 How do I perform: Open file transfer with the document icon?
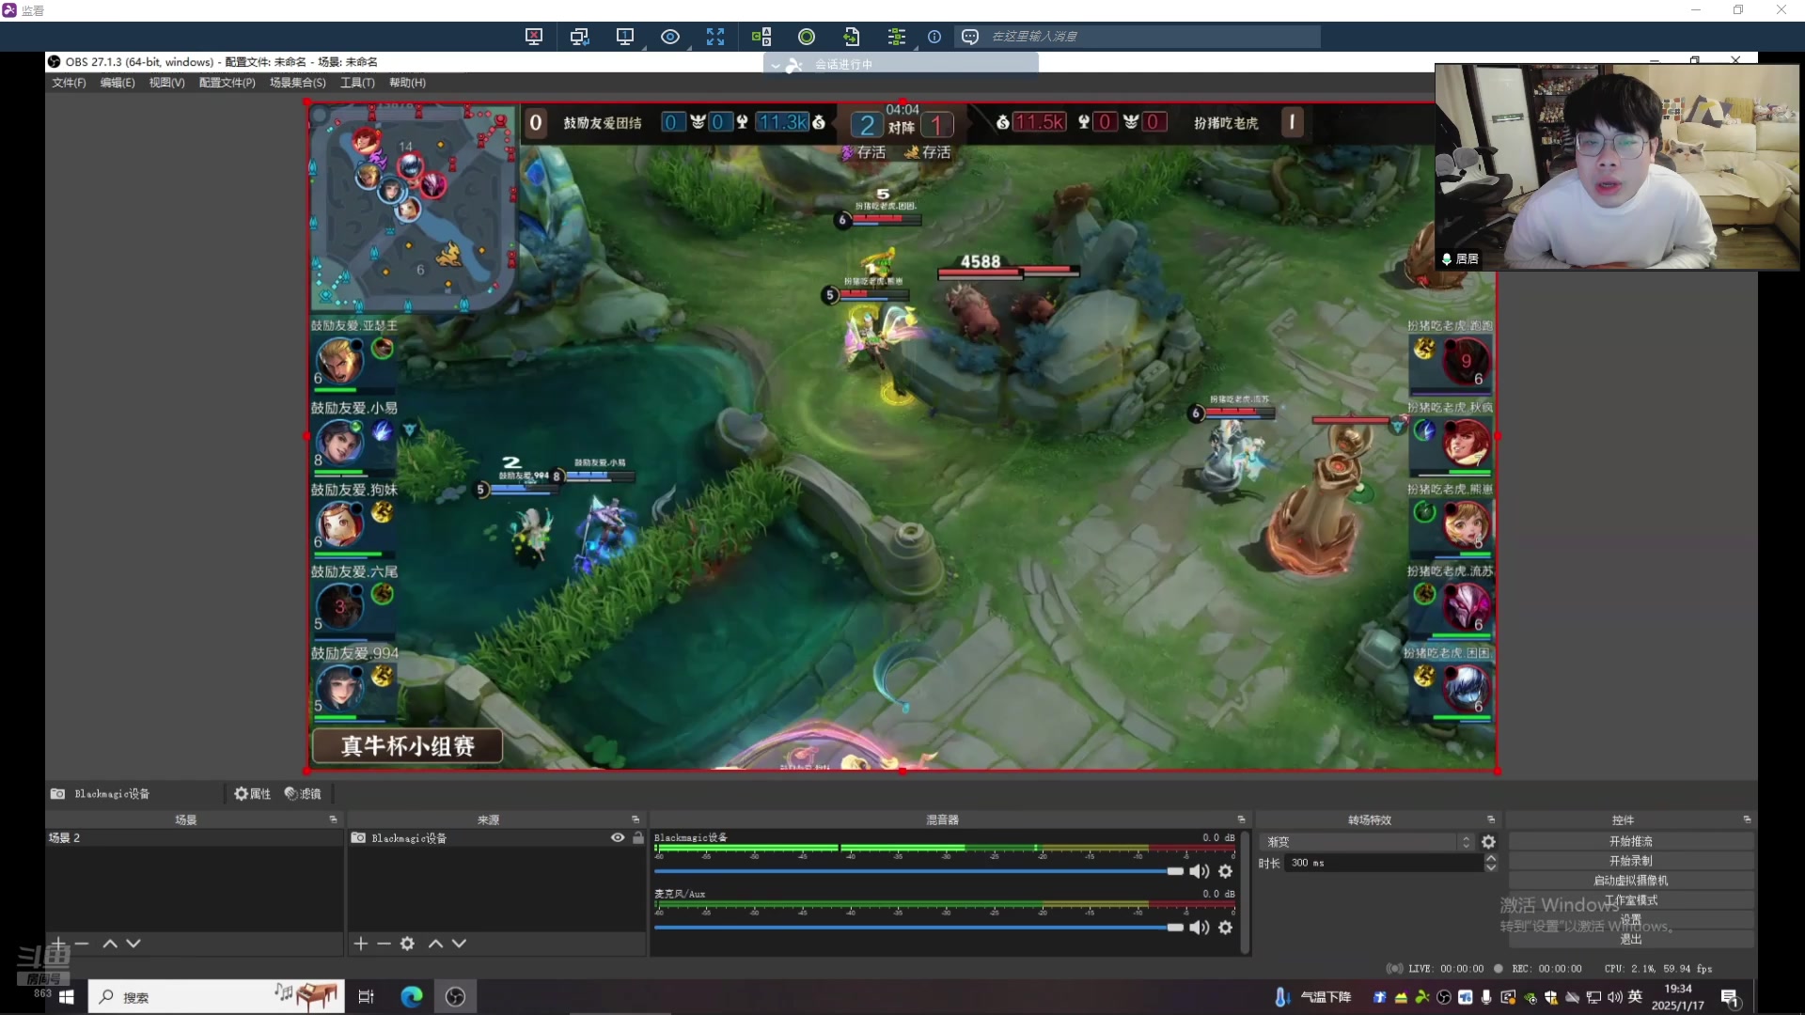tap(852, 37)
